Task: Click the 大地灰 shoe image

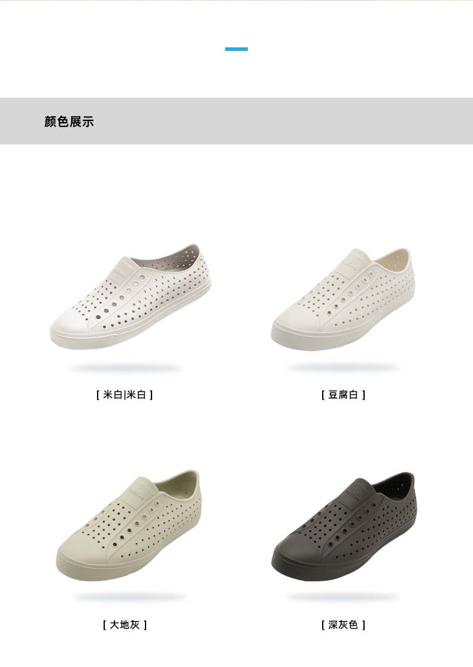Action: (128, 526)
